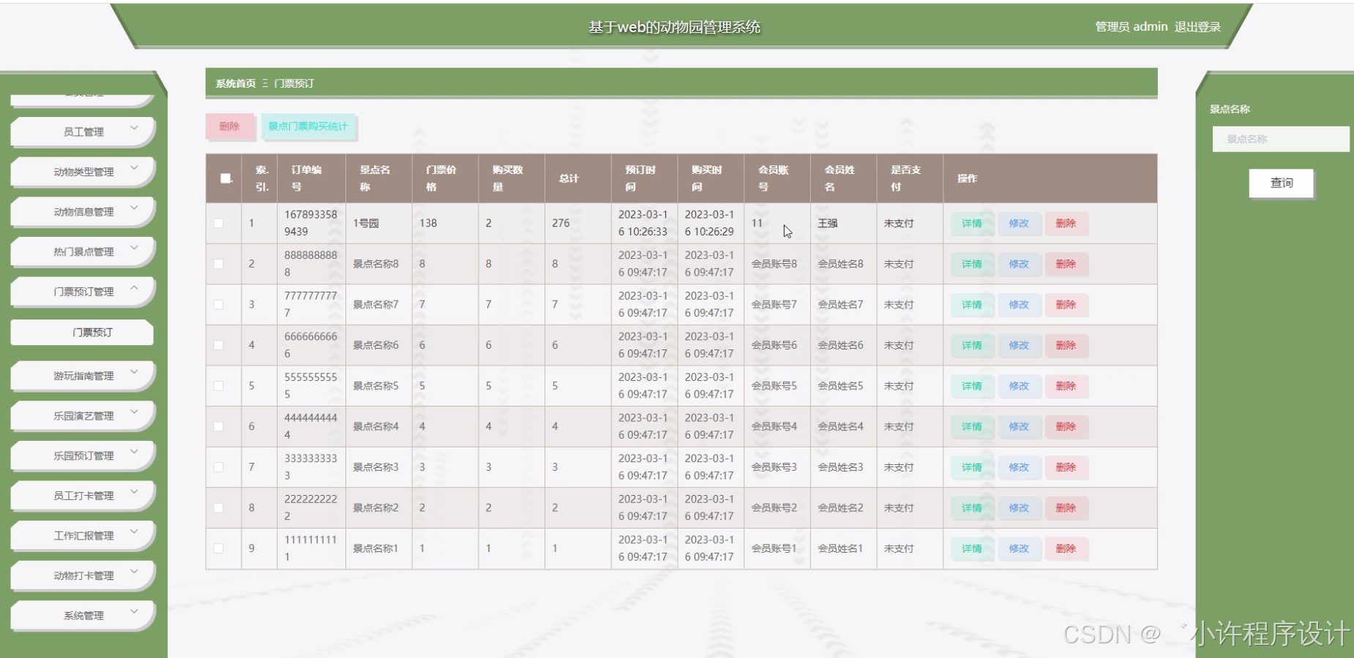Image resolution: width=1354 pixels, height=658 pixels.
Task: Expand the 动物打卡管理 sidebar menu
Action: [83, 575]
